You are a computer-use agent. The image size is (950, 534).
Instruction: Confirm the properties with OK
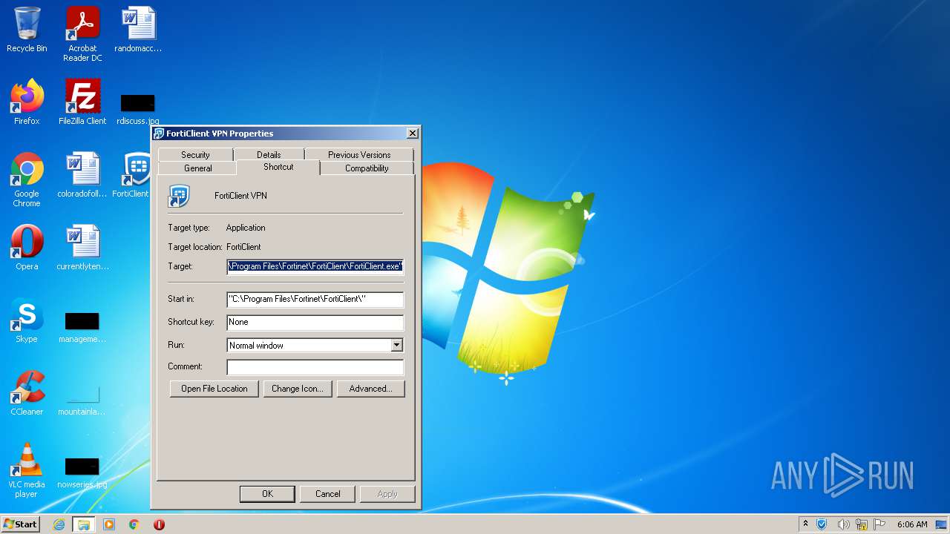tap(267, 494)
